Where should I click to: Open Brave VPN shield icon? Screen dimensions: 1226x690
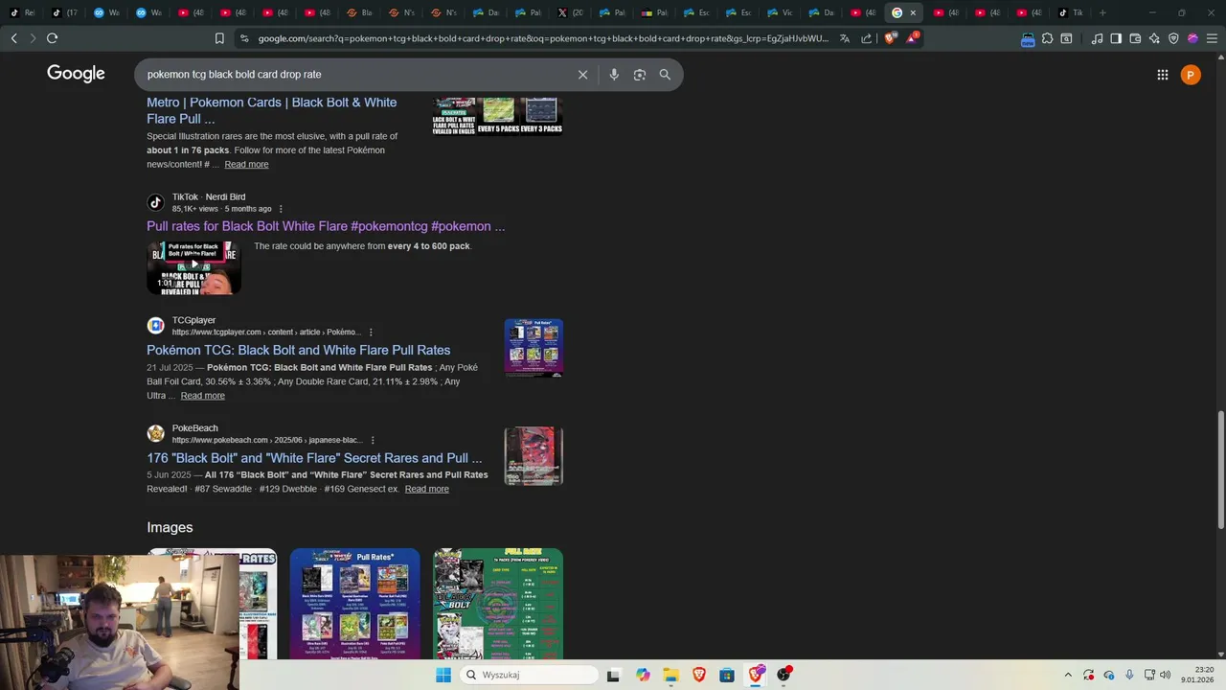(x=1173, y=38)
